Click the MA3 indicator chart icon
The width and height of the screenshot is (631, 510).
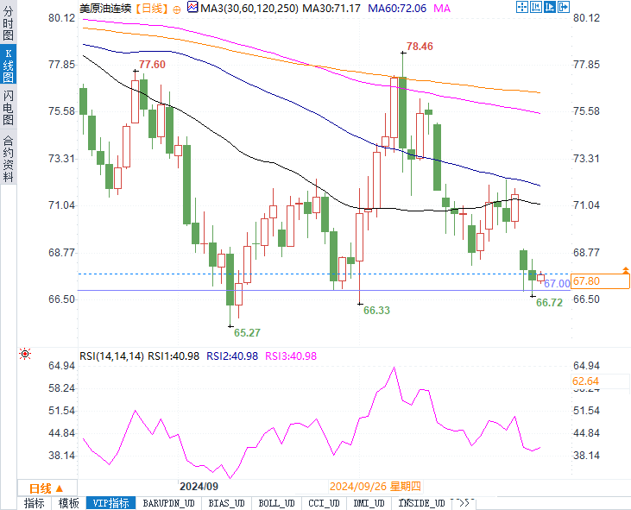coord(192,7)
